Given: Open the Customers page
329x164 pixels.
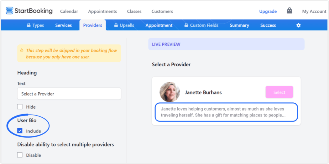Looking at the screenshot, I should [162, 11].
